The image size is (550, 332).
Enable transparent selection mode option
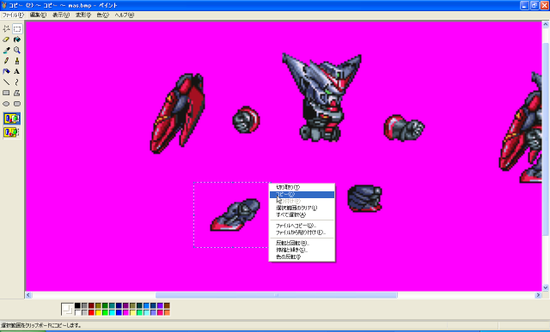point(12,132)
